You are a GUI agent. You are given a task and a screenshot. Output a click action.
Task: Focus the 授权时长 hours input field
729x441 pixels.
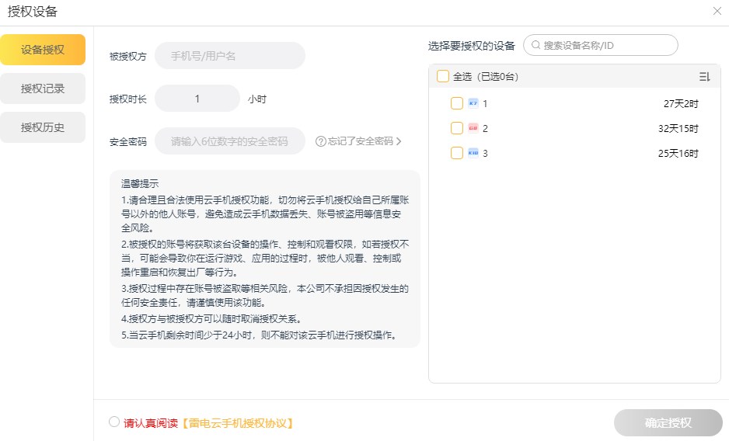point(197,99)
